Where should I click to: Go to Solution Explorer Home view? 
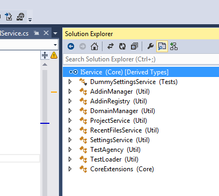click(x=94, y=46)
